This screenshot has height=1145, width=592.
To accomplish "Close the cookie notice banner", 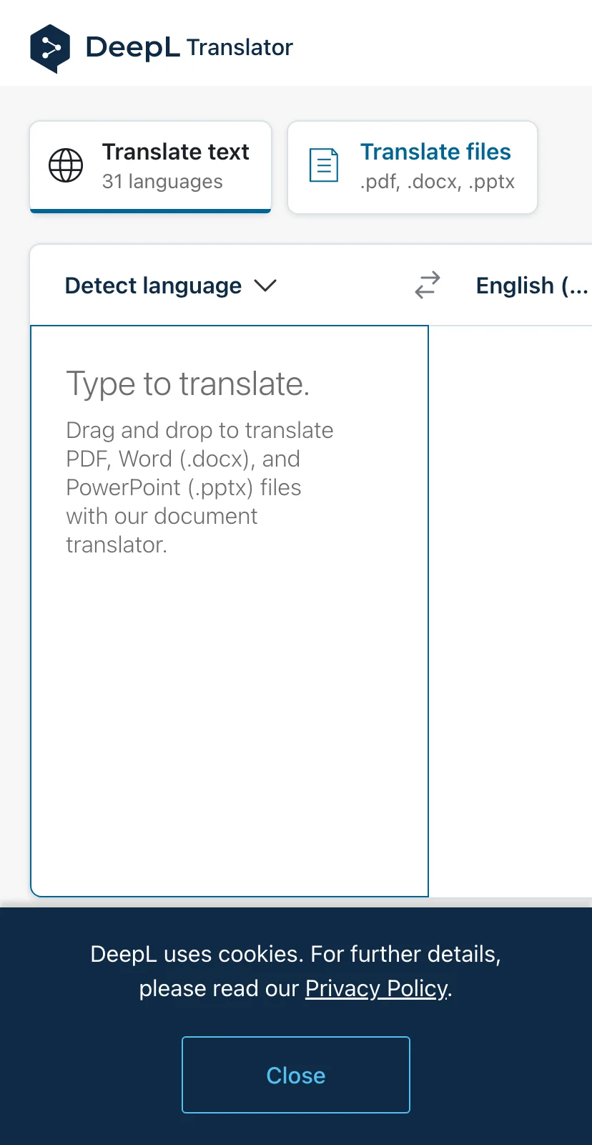I will point(296,1075).
